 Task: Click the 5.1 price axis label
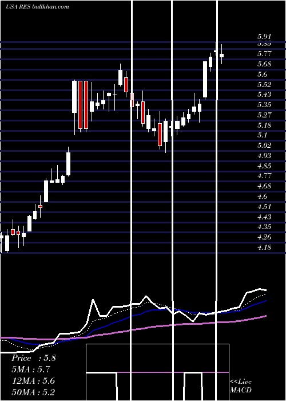(x=262, y=135)
